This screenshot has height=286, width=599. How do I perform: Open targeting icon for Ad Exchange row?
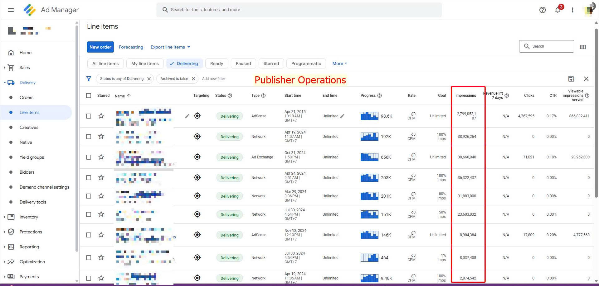pyautogui.click(x=197, y=157)
